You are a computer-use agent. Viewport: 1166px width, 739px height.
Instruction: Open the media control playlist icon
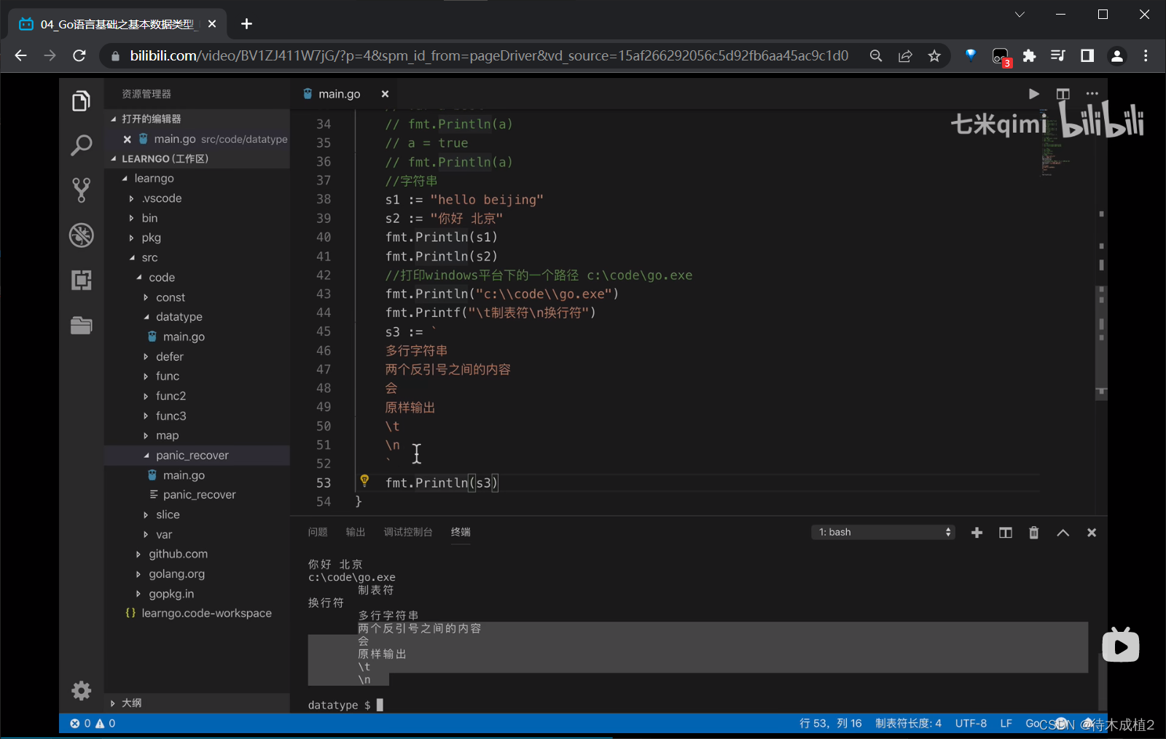1058,56
